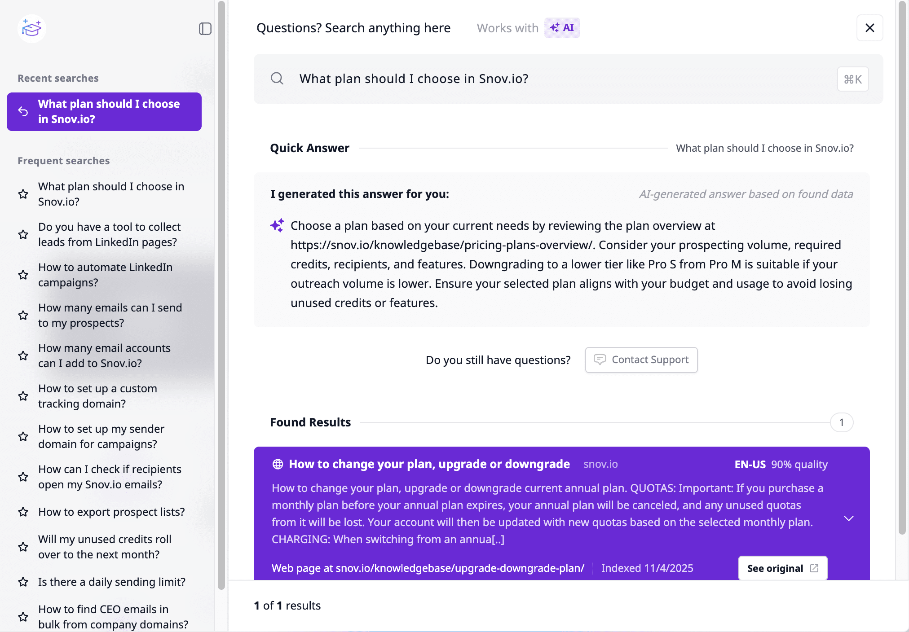Open recent search 'What plan should I choose'
The width and height of the screenshot is (909, 632).
coord(104,112)
